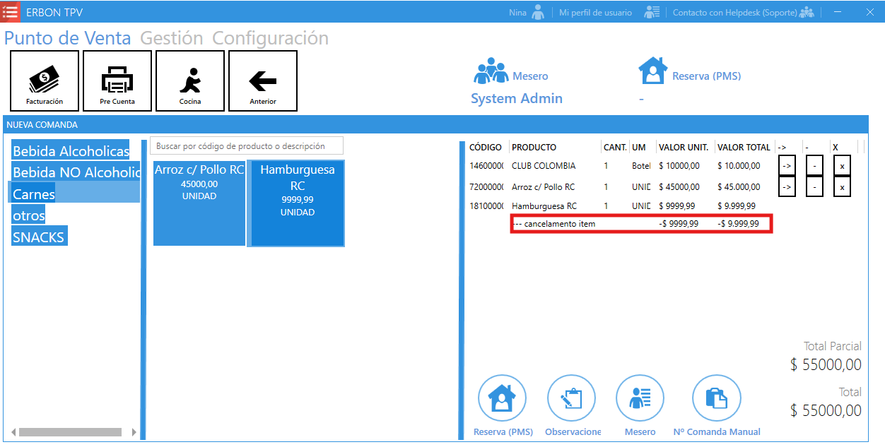
Task: Select the Bebida Alcoholicas category
Action: (x=71, y=151)
